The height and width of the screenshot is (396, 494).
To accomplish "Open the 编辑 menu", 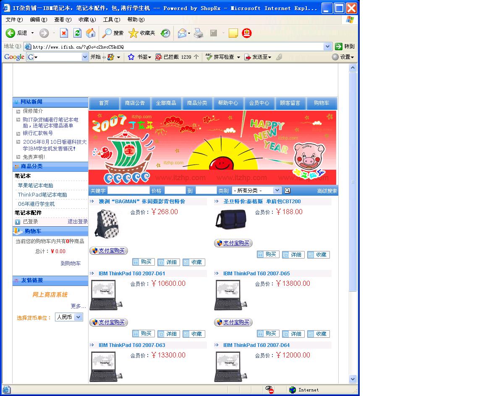I will [x=39, y=20].
